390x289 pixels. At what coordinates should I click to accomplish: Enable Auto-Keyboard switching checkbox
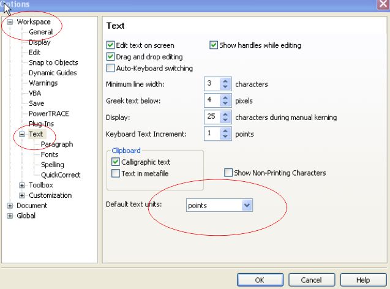pyautogui.click(x=110, y=68)
